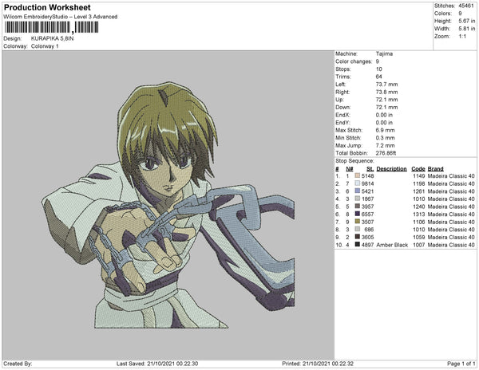Image resolution: width=479 pixels, height=370 pixels.
Task: Click the barcode under the worksheet title
Action: pos(51,27)
